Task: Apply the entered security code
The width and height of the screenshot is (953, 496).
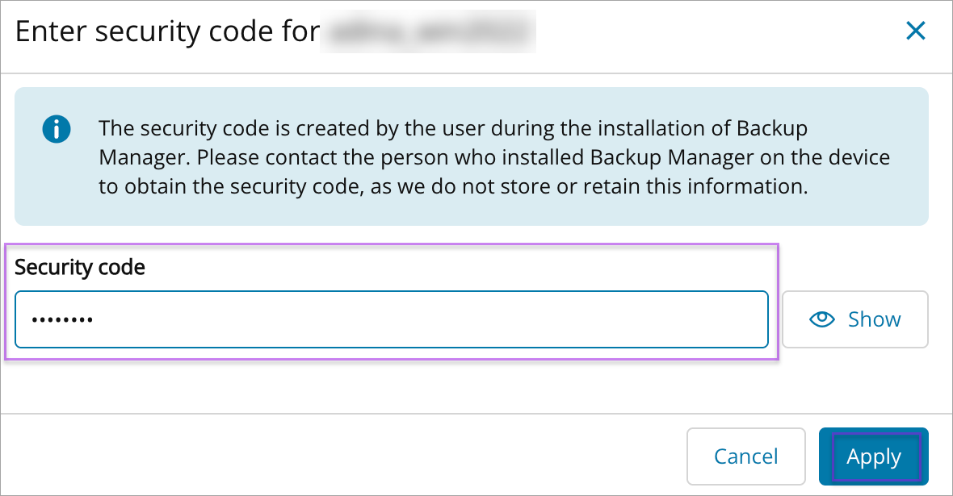Action: [x=873, y=456]
